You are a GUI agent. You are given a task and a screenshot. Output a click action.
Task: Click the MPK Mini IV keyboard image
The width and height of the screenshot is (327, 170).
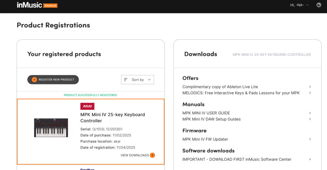pos(51,128)
